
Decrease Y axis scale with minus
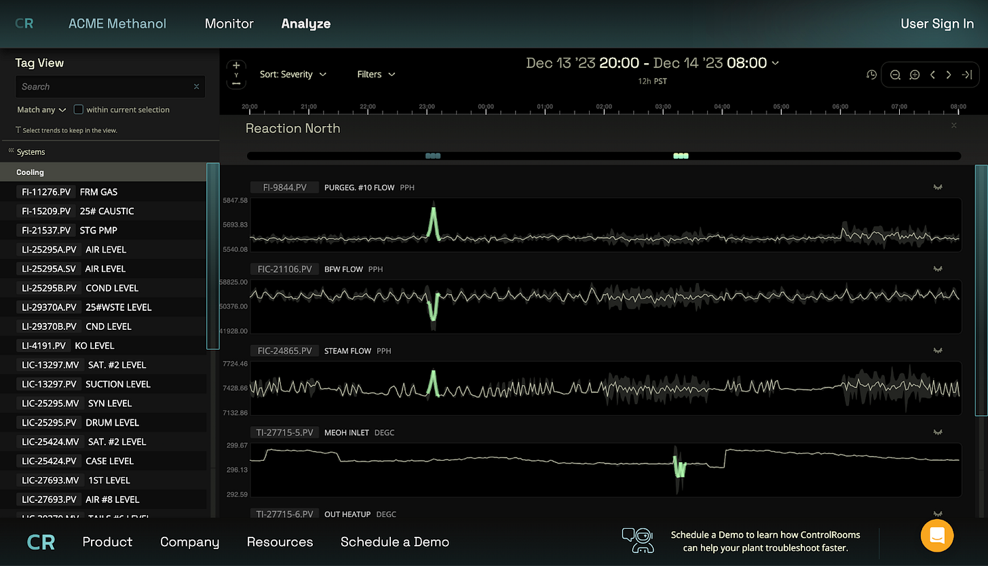(x=236, y=83)
